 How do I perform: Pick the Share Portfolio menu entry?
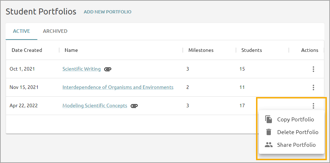click(292, 145)
